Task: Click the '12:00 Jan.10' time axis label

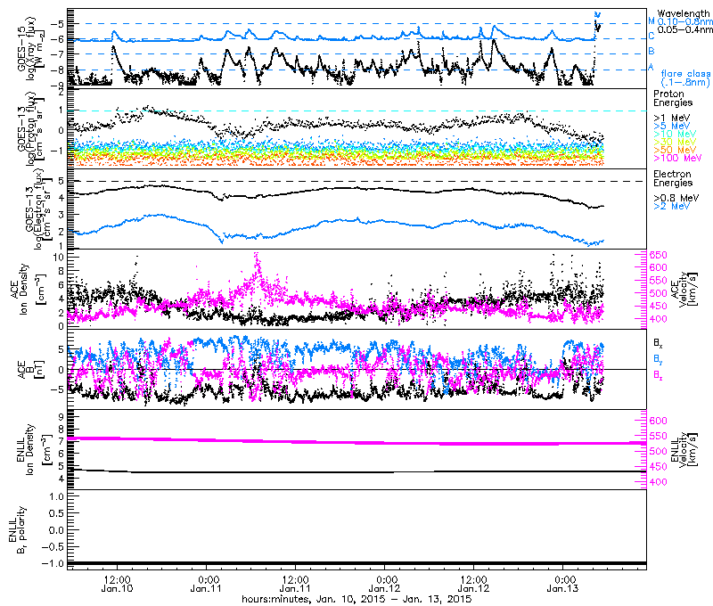Action: pos(118,585)
